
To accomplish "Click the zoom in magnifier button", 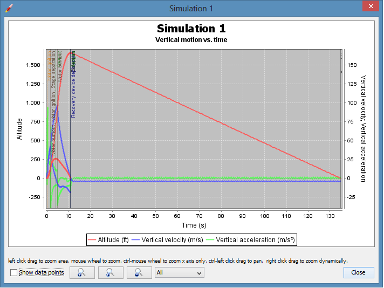I will [x=82, y=272].
